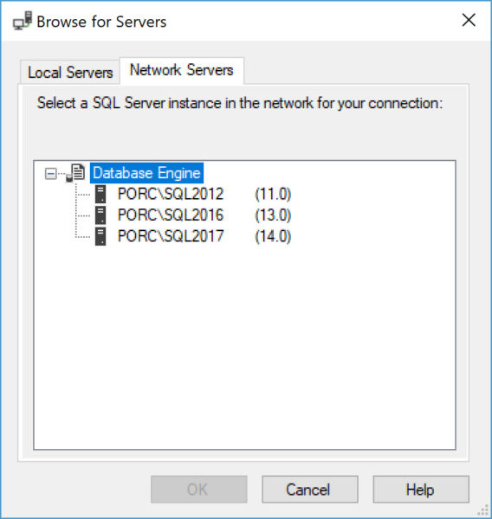Choose the PORC\SQL2016 server instance

[x=171, y=215]
